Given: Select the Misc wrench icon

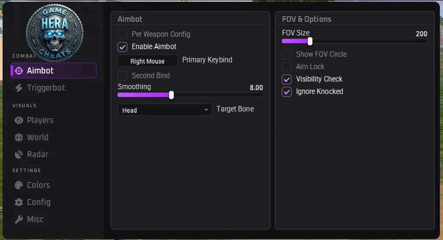Looking at the screenshot, I should pos(19,219).
